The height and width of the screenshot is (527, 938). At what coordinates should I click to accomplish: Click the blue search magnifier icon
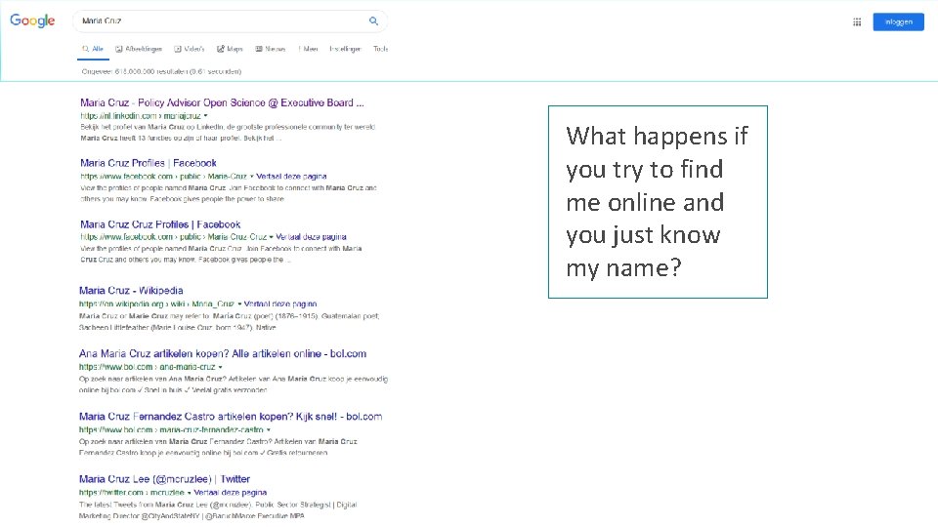(x=373, y=20)
